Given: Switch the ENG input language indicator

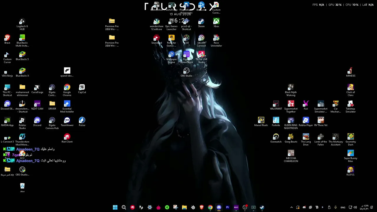Looking at the screenshot, I should [x=343, y=208].
